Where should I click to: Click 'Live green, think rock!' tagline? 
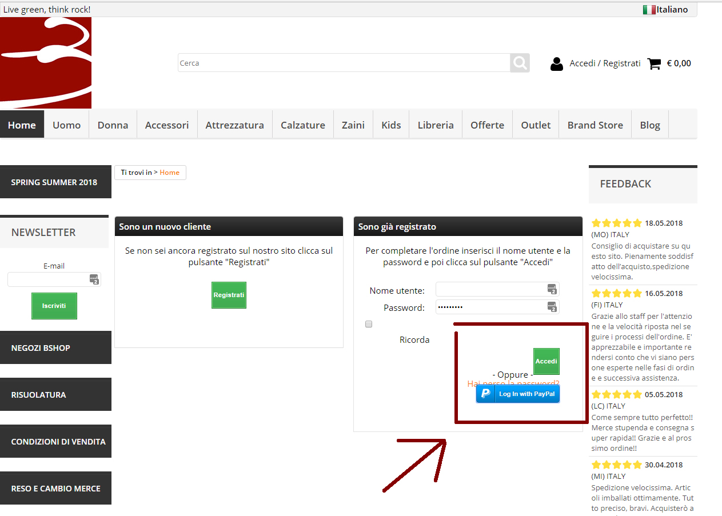click(47, 9)
